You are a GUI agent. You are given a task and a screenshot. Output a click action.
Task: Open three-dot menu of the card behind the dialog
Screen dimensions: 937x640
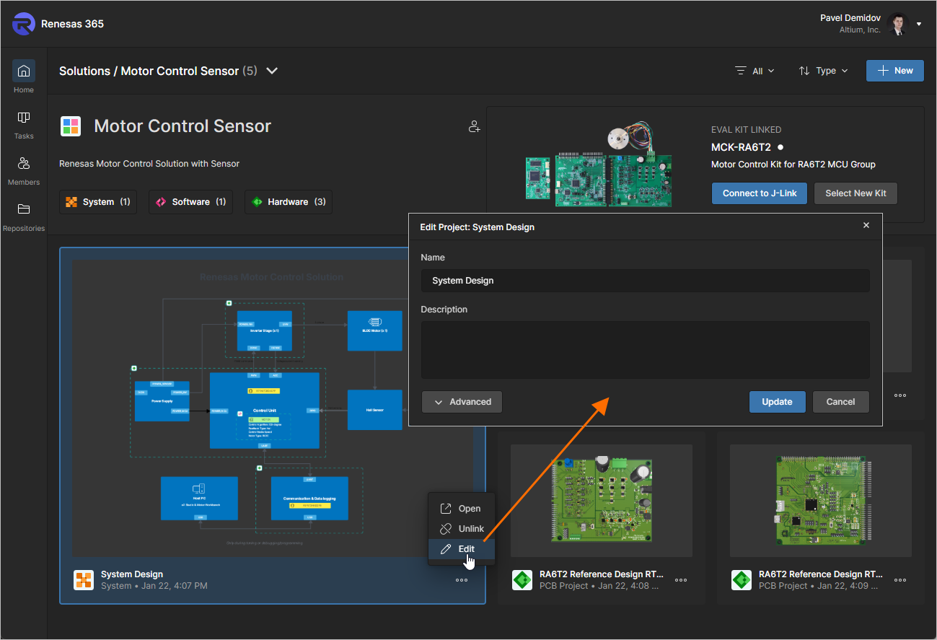(x=900, y=395)
